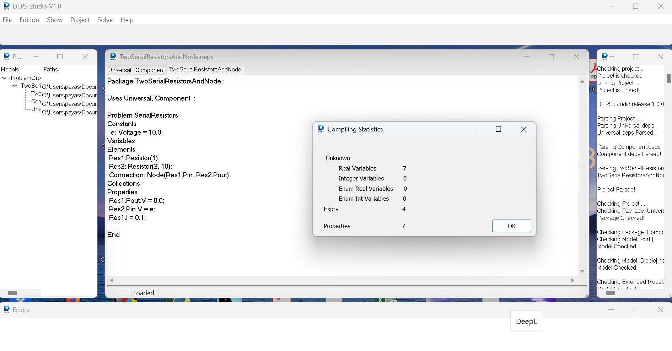This screenshot has height=351, width=672.
Task: Minimize the TwoSerialResistorsAndNode.deps editor window
Action: pyautogui.click(x=527, y=57)
